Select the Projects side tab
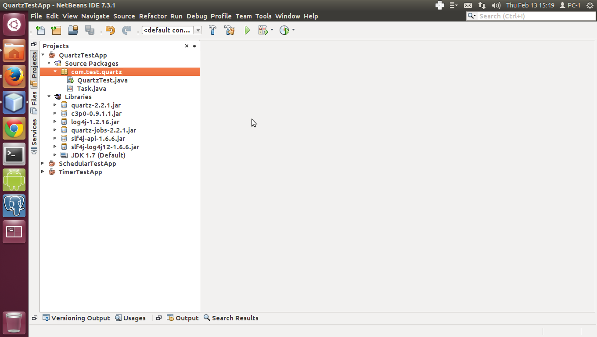The width and height of the screenshot is (597, 337). click(34, 69)
